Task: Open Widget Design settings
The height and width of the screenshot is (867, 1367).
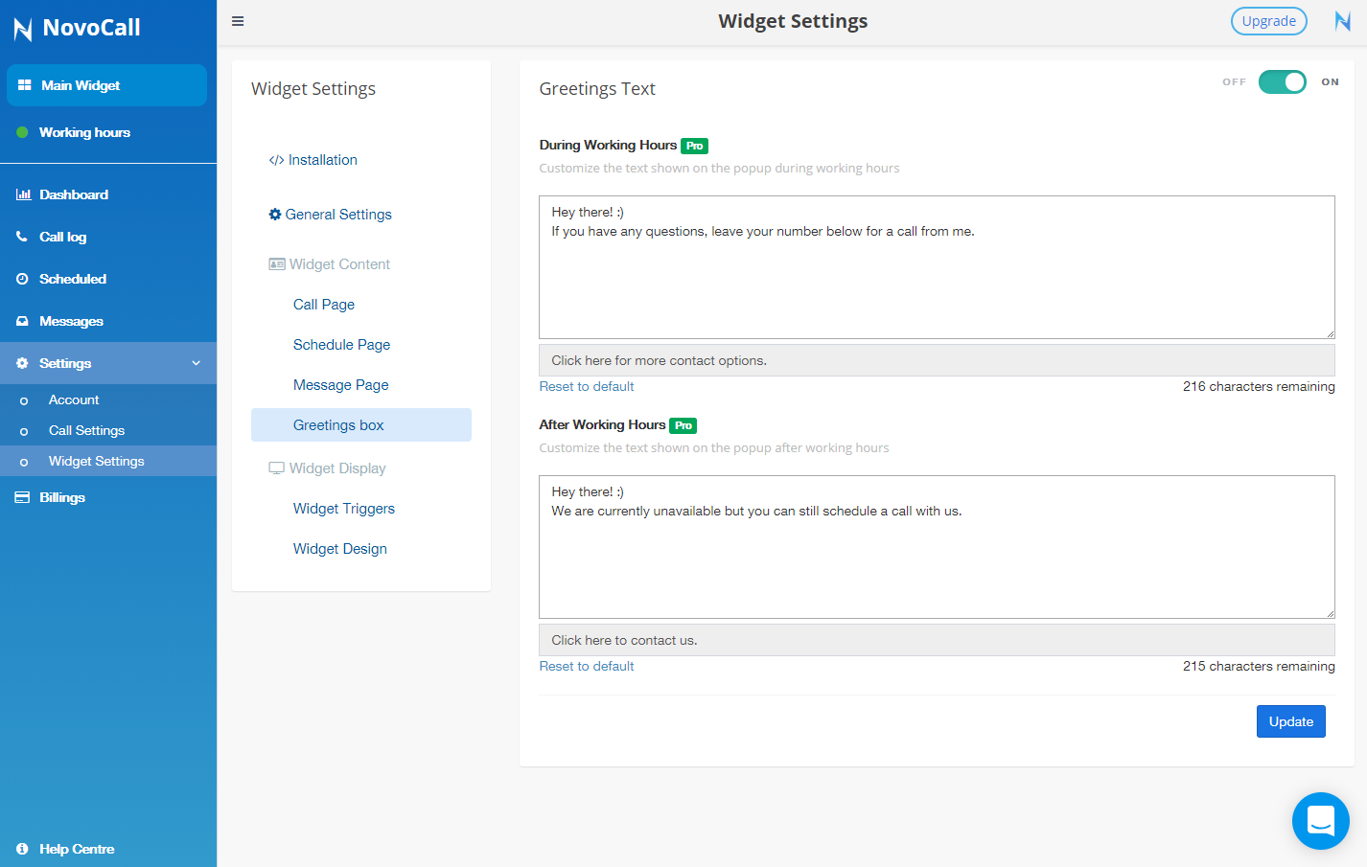Action: [340, 549]
